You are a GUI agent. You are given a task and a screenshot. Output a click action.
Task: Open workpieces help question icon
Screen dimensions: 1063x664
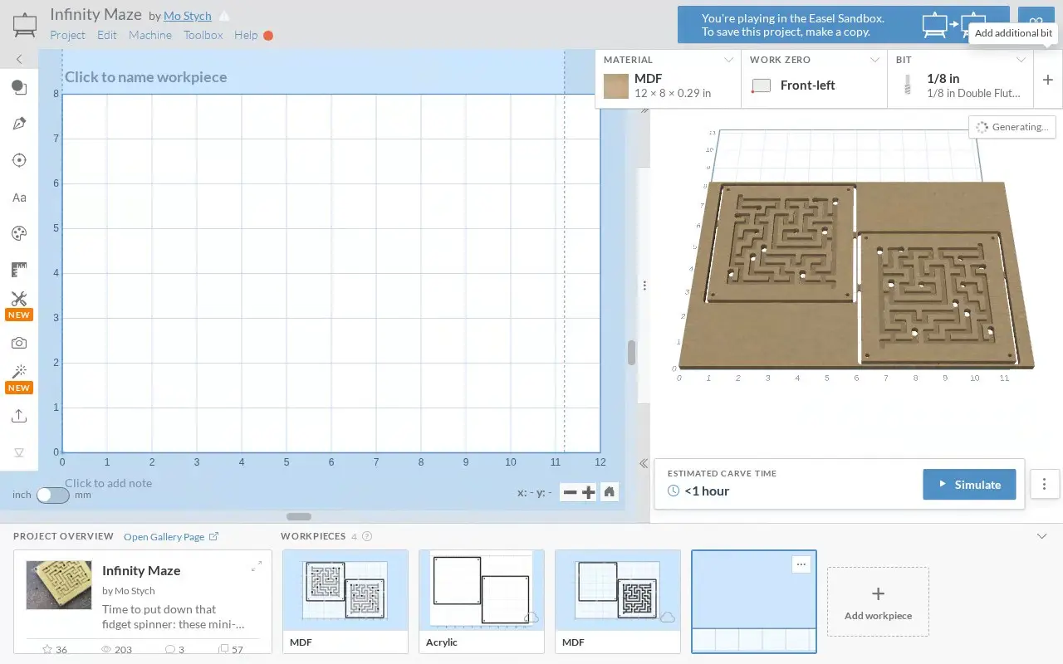pyautogui.click(x=367, y=536)
